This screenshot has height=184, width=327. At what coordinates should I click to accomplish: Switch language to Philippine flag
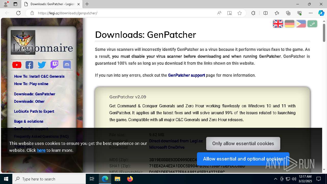coord(301,24)
